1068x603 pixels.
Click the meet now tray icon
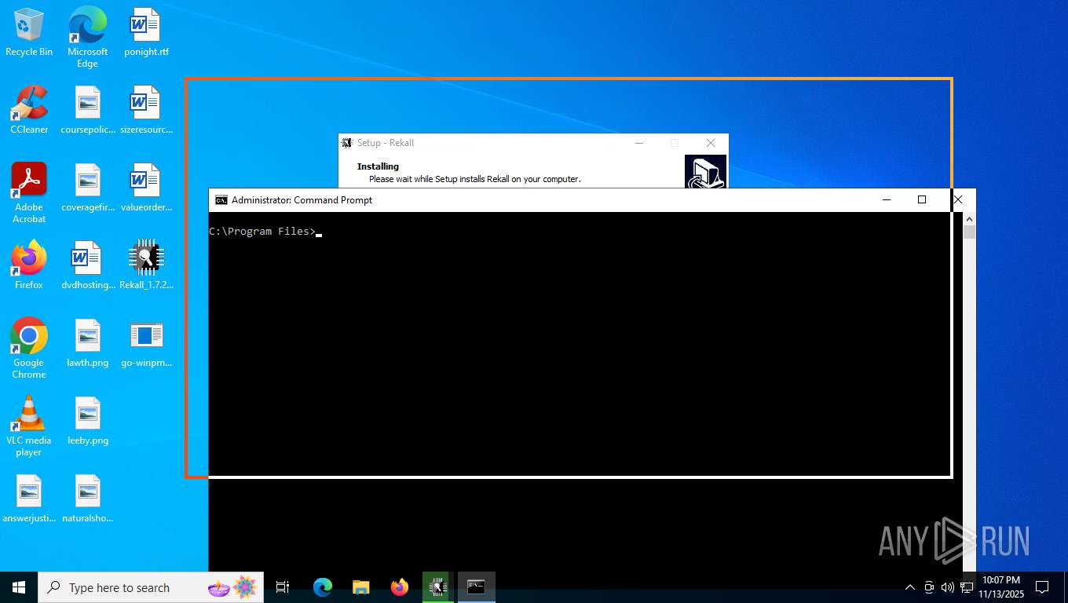pyautogui.click(x=929, y=587)
